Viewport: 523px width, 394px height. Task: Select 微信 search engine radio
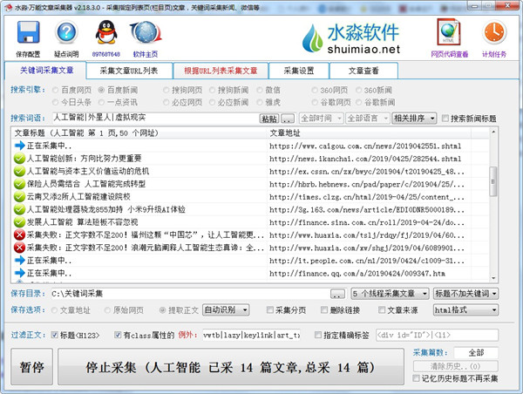[x=260, y=90]
